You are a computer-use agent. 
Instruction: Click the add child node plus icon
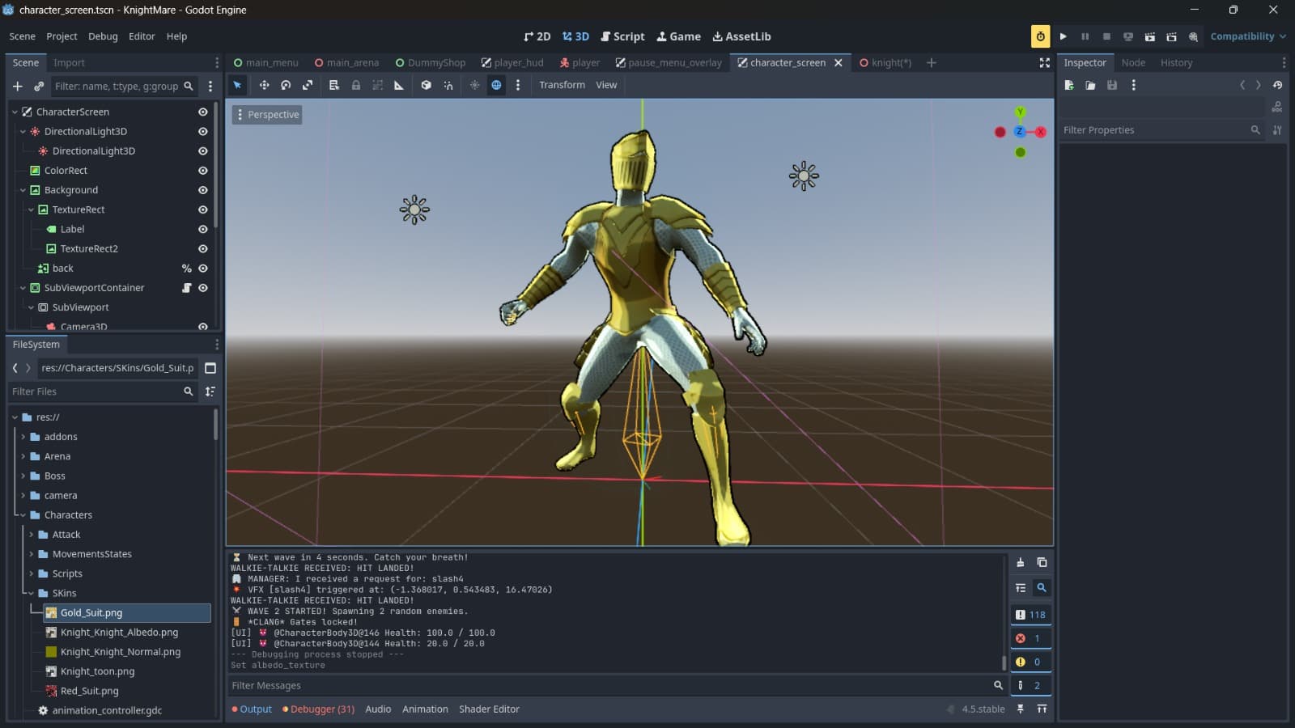(x=17, y=86)
